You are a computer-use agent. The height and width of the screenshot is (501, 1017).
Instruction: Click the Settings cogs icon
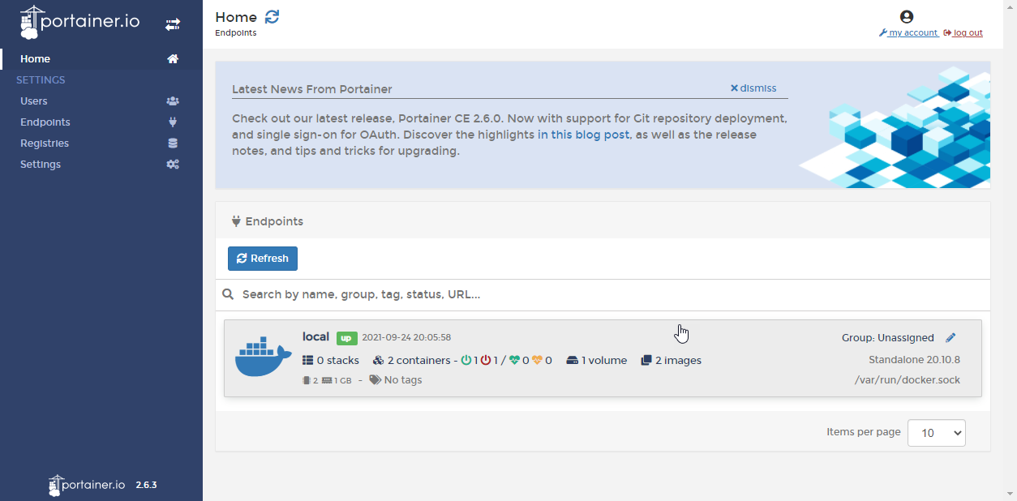coord(173,165)
